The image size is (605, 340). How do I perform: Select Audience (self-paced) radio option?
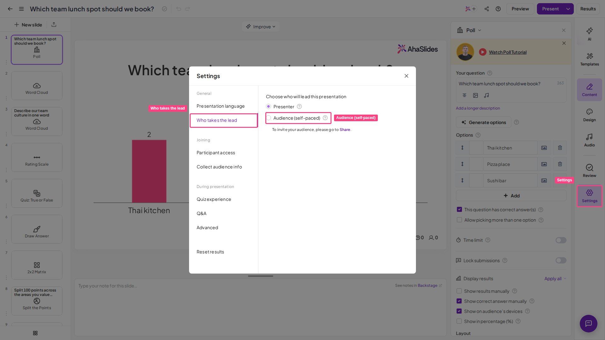[x=268, y=118]
